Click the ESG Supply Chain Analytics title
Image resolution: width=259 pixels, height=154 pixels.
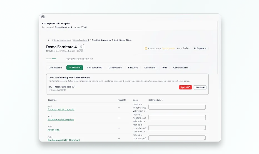(x=56, y=24)
